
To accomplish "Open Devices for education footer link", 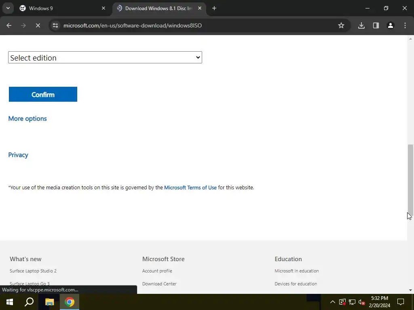I will (296, 284).
